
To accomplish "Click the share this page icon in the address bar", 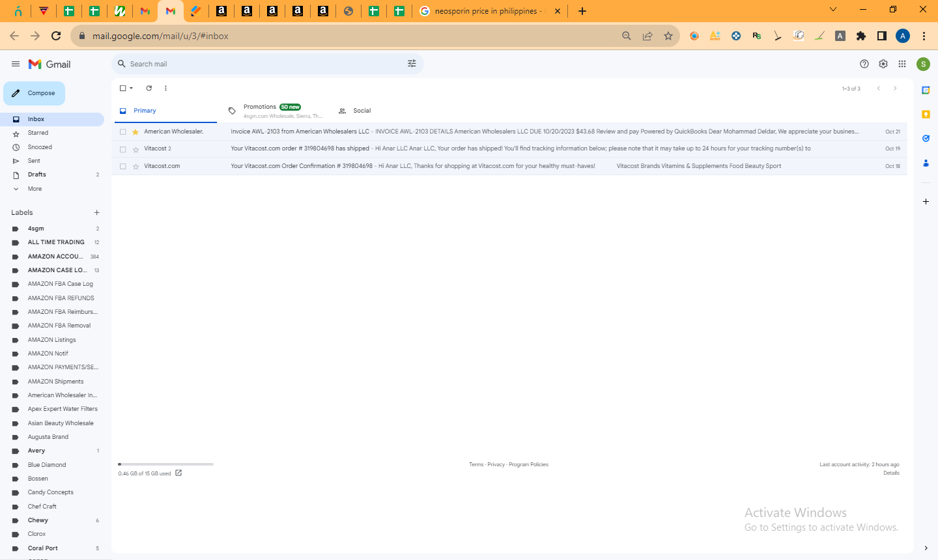I will pyautogui.click(x=647, y=36).
